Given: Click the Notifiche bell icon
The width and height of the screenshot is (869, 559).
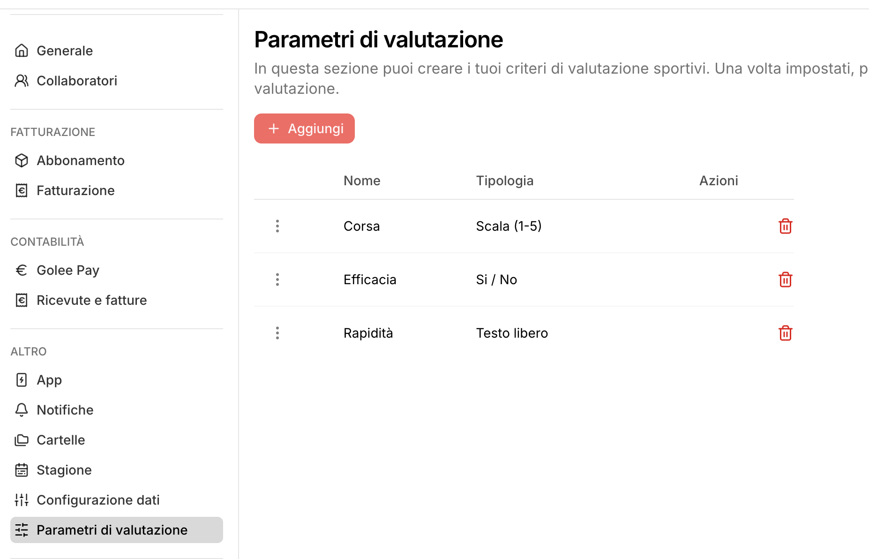Looking at the screenshot, I should [x=22, y=410].
